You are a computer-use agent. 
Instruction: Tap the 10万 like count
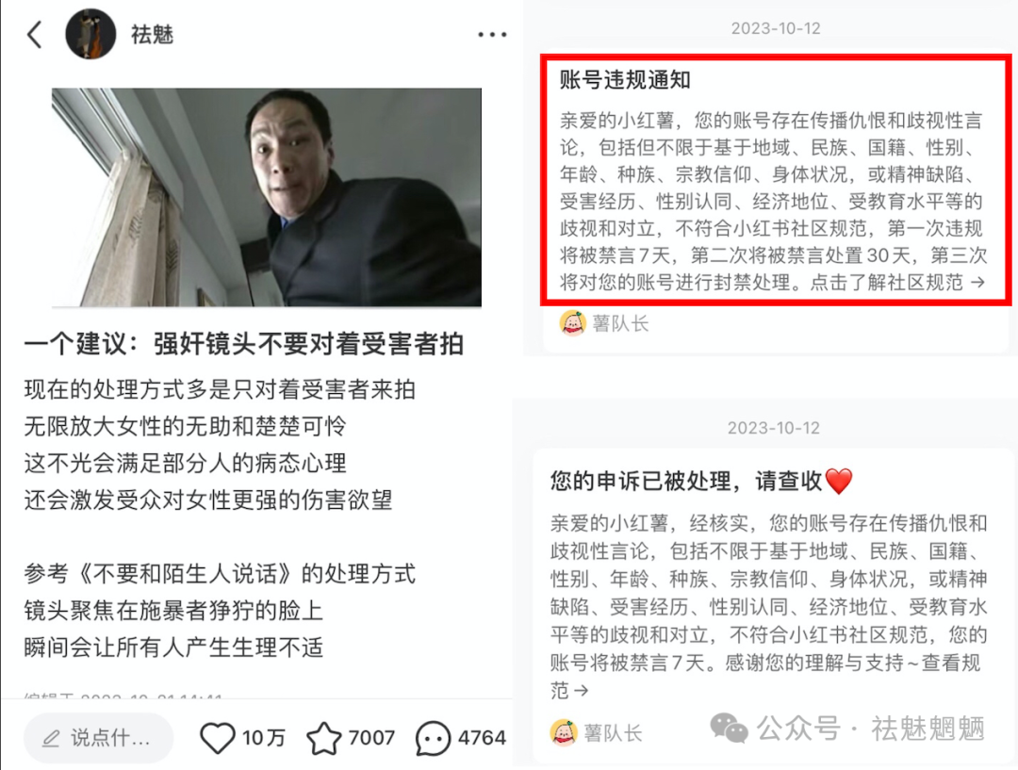(264, 738)
